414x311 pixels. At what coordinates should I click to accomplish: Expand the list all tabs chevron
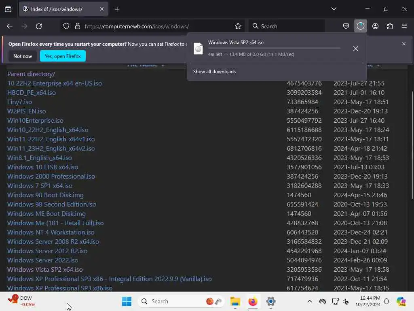coord(334,9)
